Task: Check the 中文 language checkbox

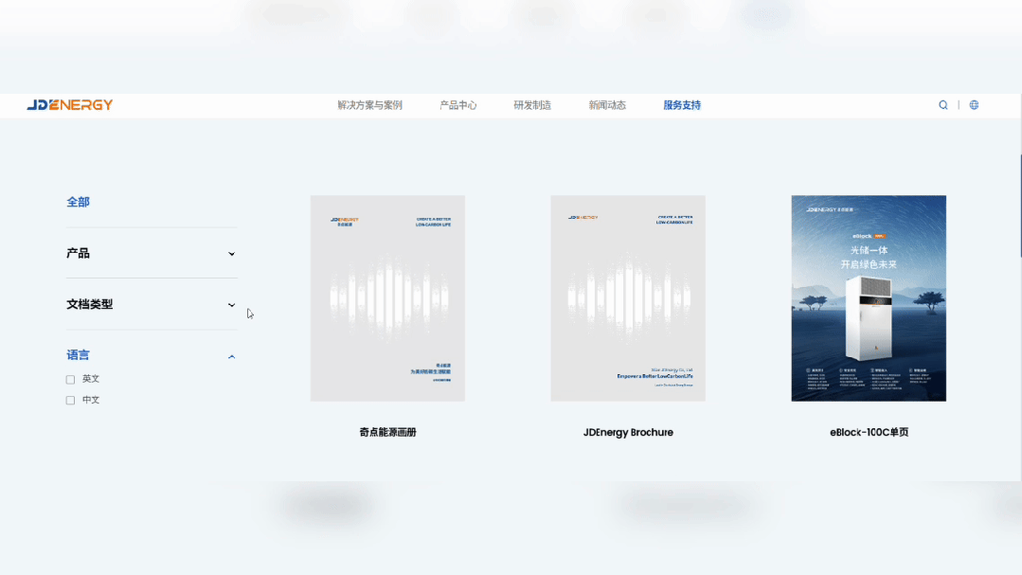Action: click(70, 399)
